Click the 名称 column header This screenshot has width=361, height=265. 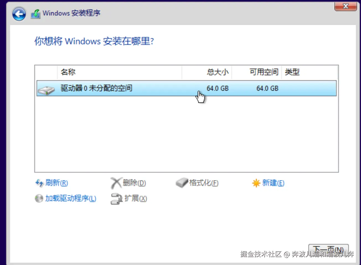pos(120,72)
